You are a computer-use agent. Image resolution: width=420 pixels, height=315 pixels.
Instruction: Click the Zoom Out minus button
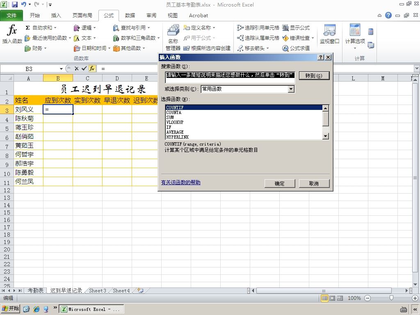367,298
